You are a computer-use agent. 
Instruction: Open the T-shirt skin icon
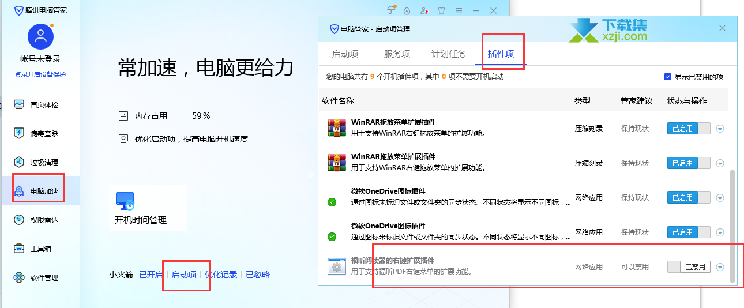441,10
